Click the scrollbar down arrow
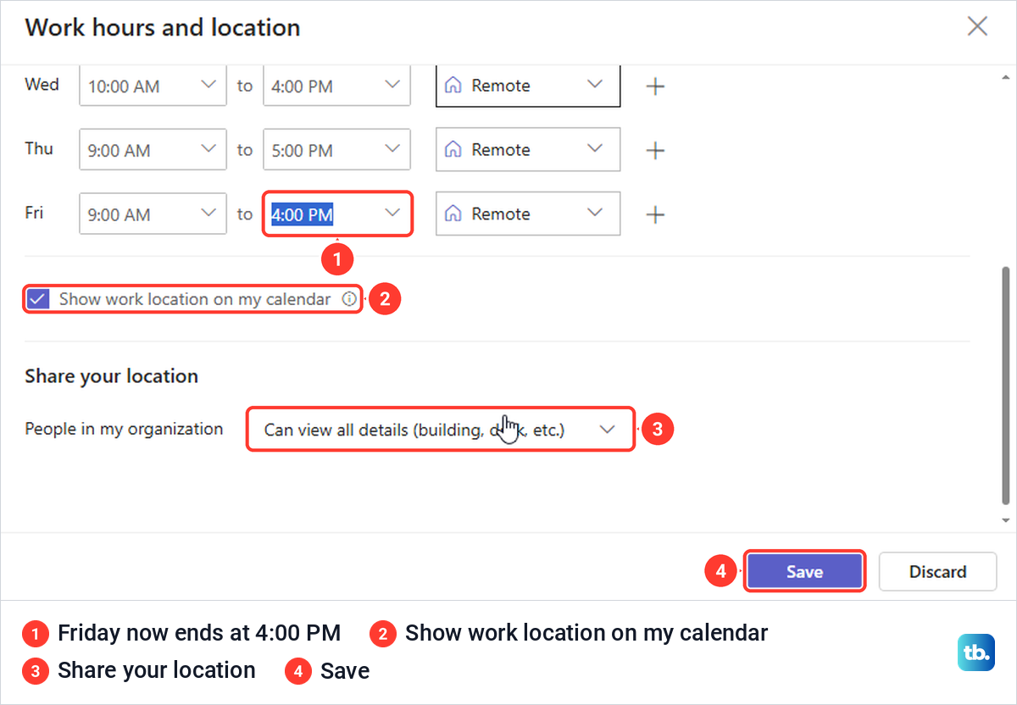Image resolution: width=1017 pixels, height=705 pixels. (1005, 521)
